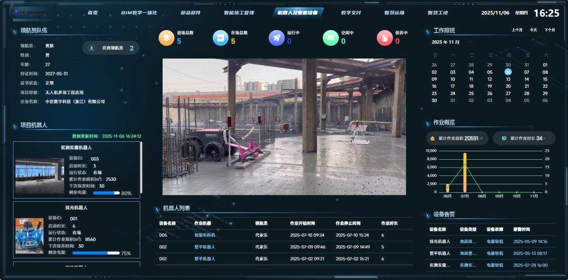The width and height of the screenshot is (568, 280).
Task: Click the purple rocket 运行中 icon
Action: coord(276,38)
